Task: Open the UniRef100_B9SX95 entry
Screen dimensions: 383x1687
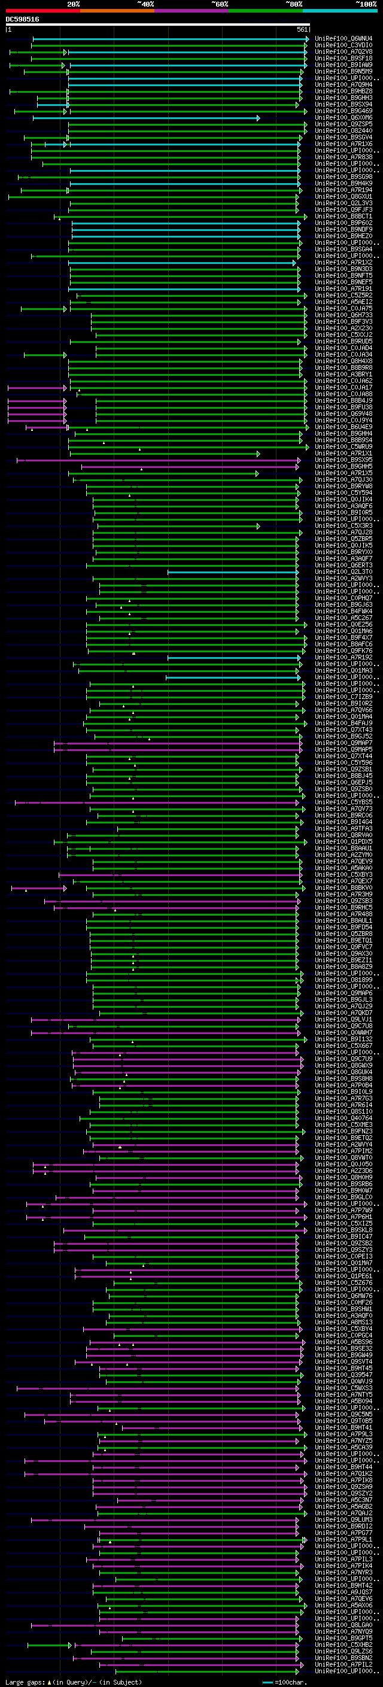Action: (x=344, y=460)
